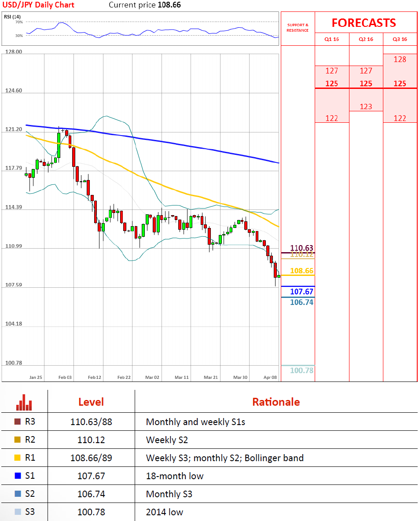Click the 128.00 price axis label
419x521 pixels.
(14, 51)
